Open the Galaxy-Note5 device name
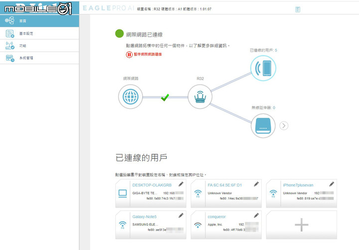Screen dimensions: 359x250 [x=144, y=217]
